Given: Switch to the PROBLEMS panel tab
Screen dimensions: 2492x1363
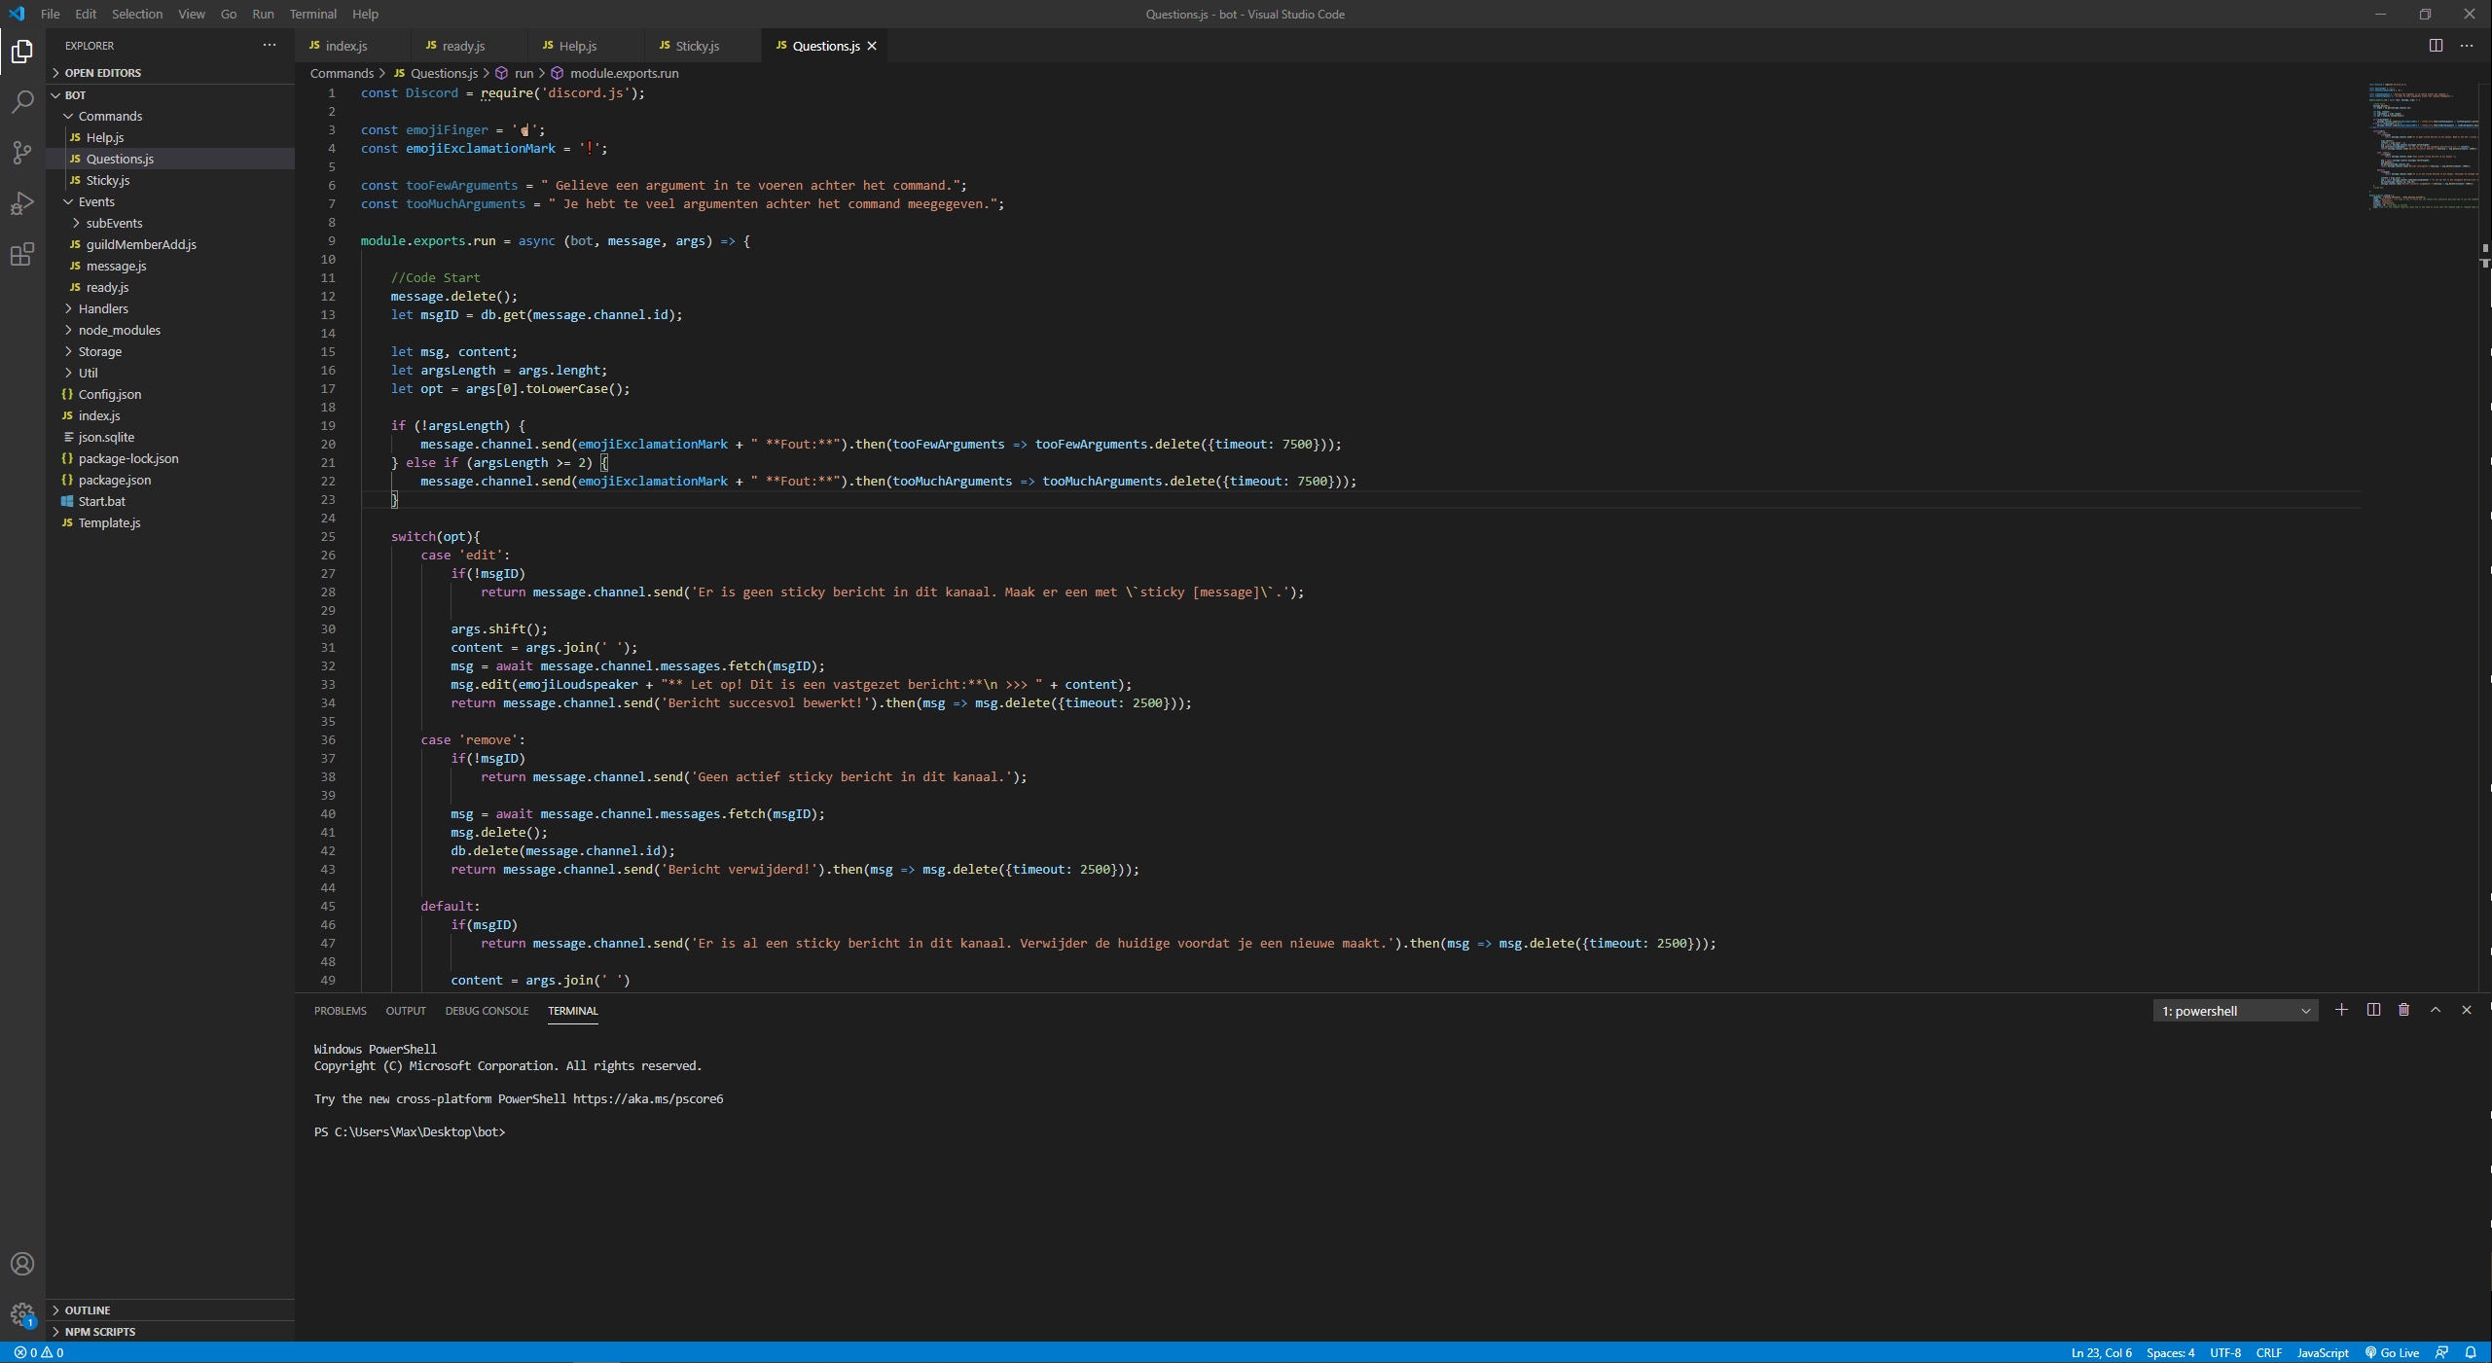Looking at the screenshot, I should click(340, 1011).
